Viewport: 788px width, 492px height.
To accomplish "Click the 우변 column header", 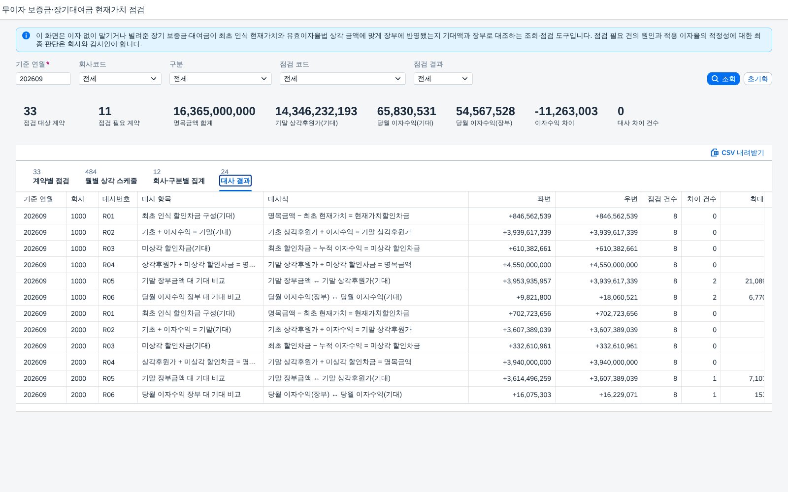I will (598, 199).
